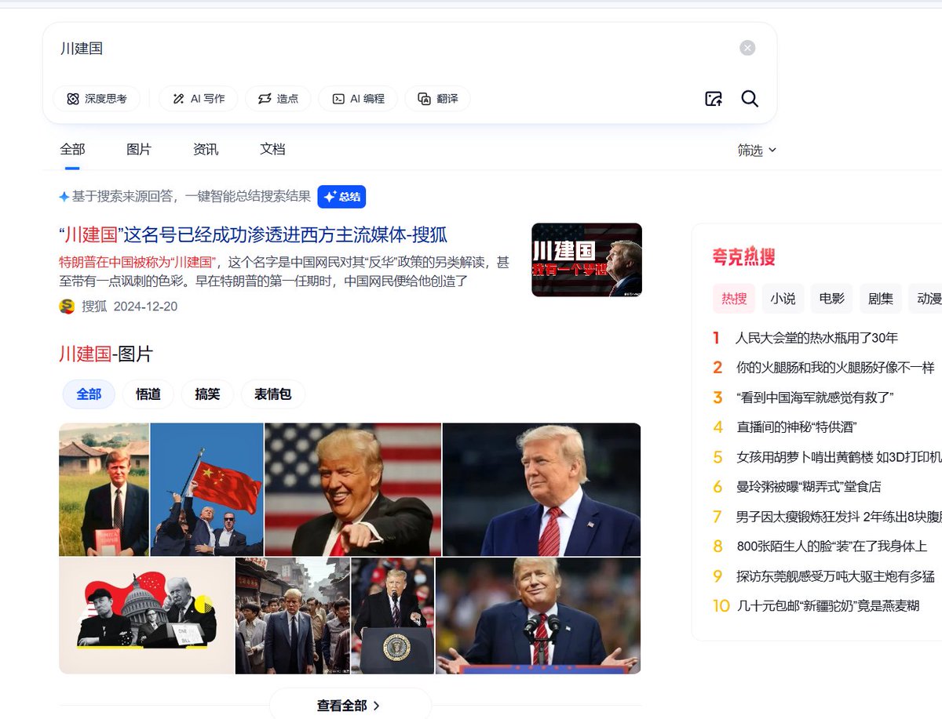942x719 pixels.
Task: Open the 造点 tool
Action: (278, 99)
